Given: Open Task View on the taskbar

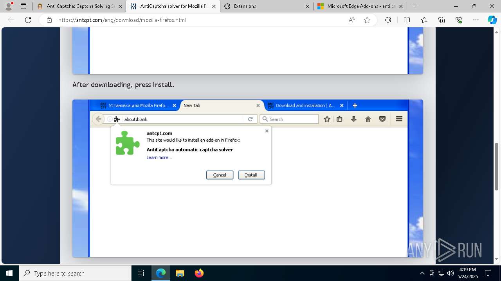Looking at the screenshot, I should pyautogui.click(x=141, y=273).
